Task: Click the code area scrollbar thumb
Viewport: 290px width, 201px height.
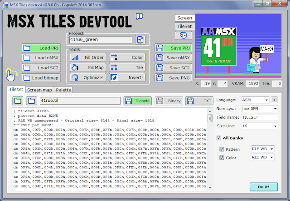Action: pyautogui.click(x=210, y=118)
